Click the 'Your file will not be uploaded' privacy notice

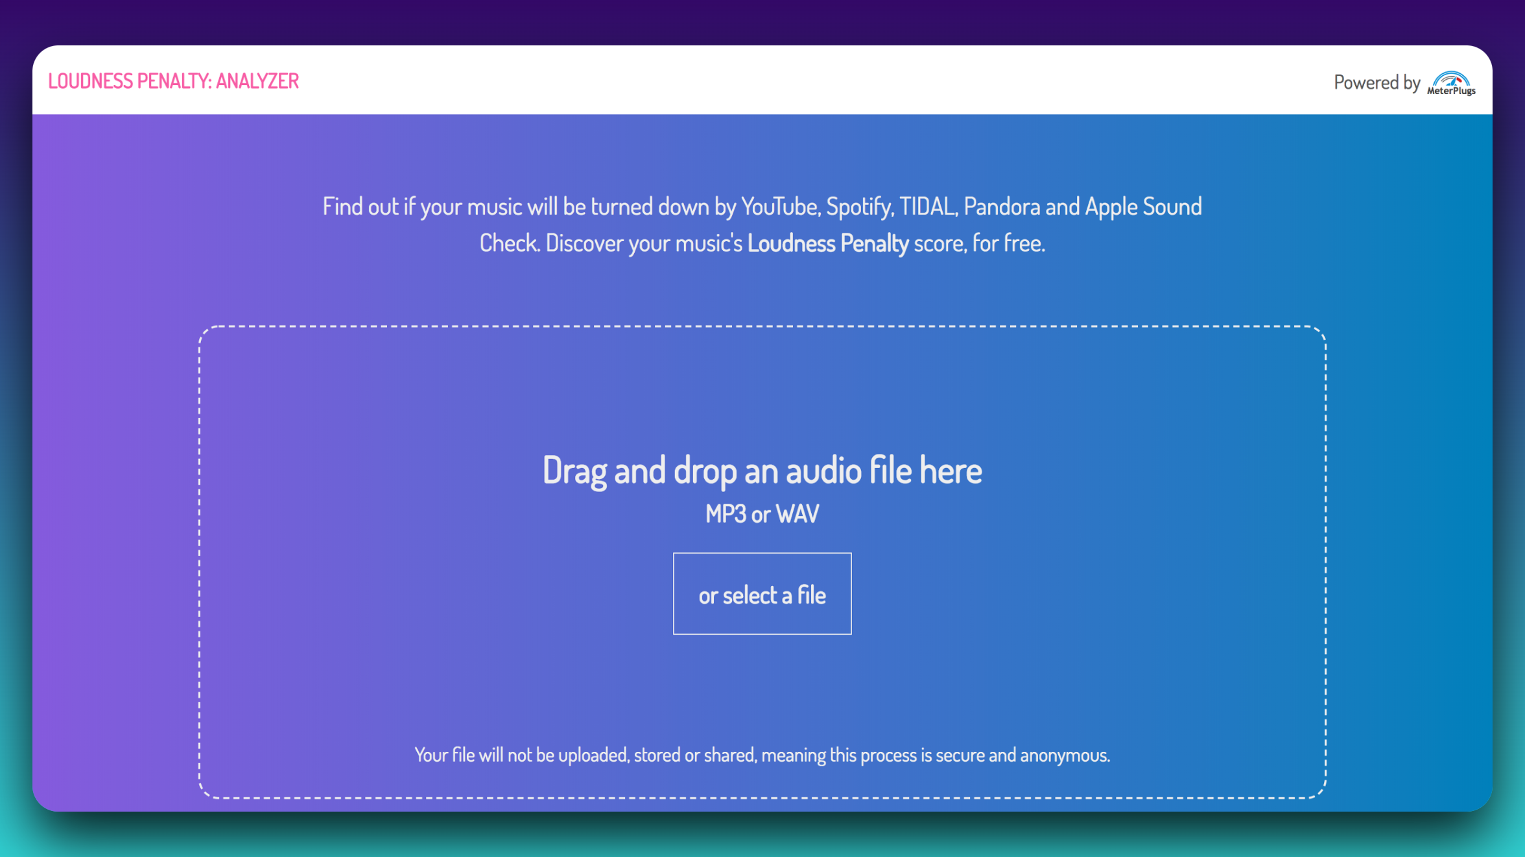pyautogui.click(x=762, y=755)
